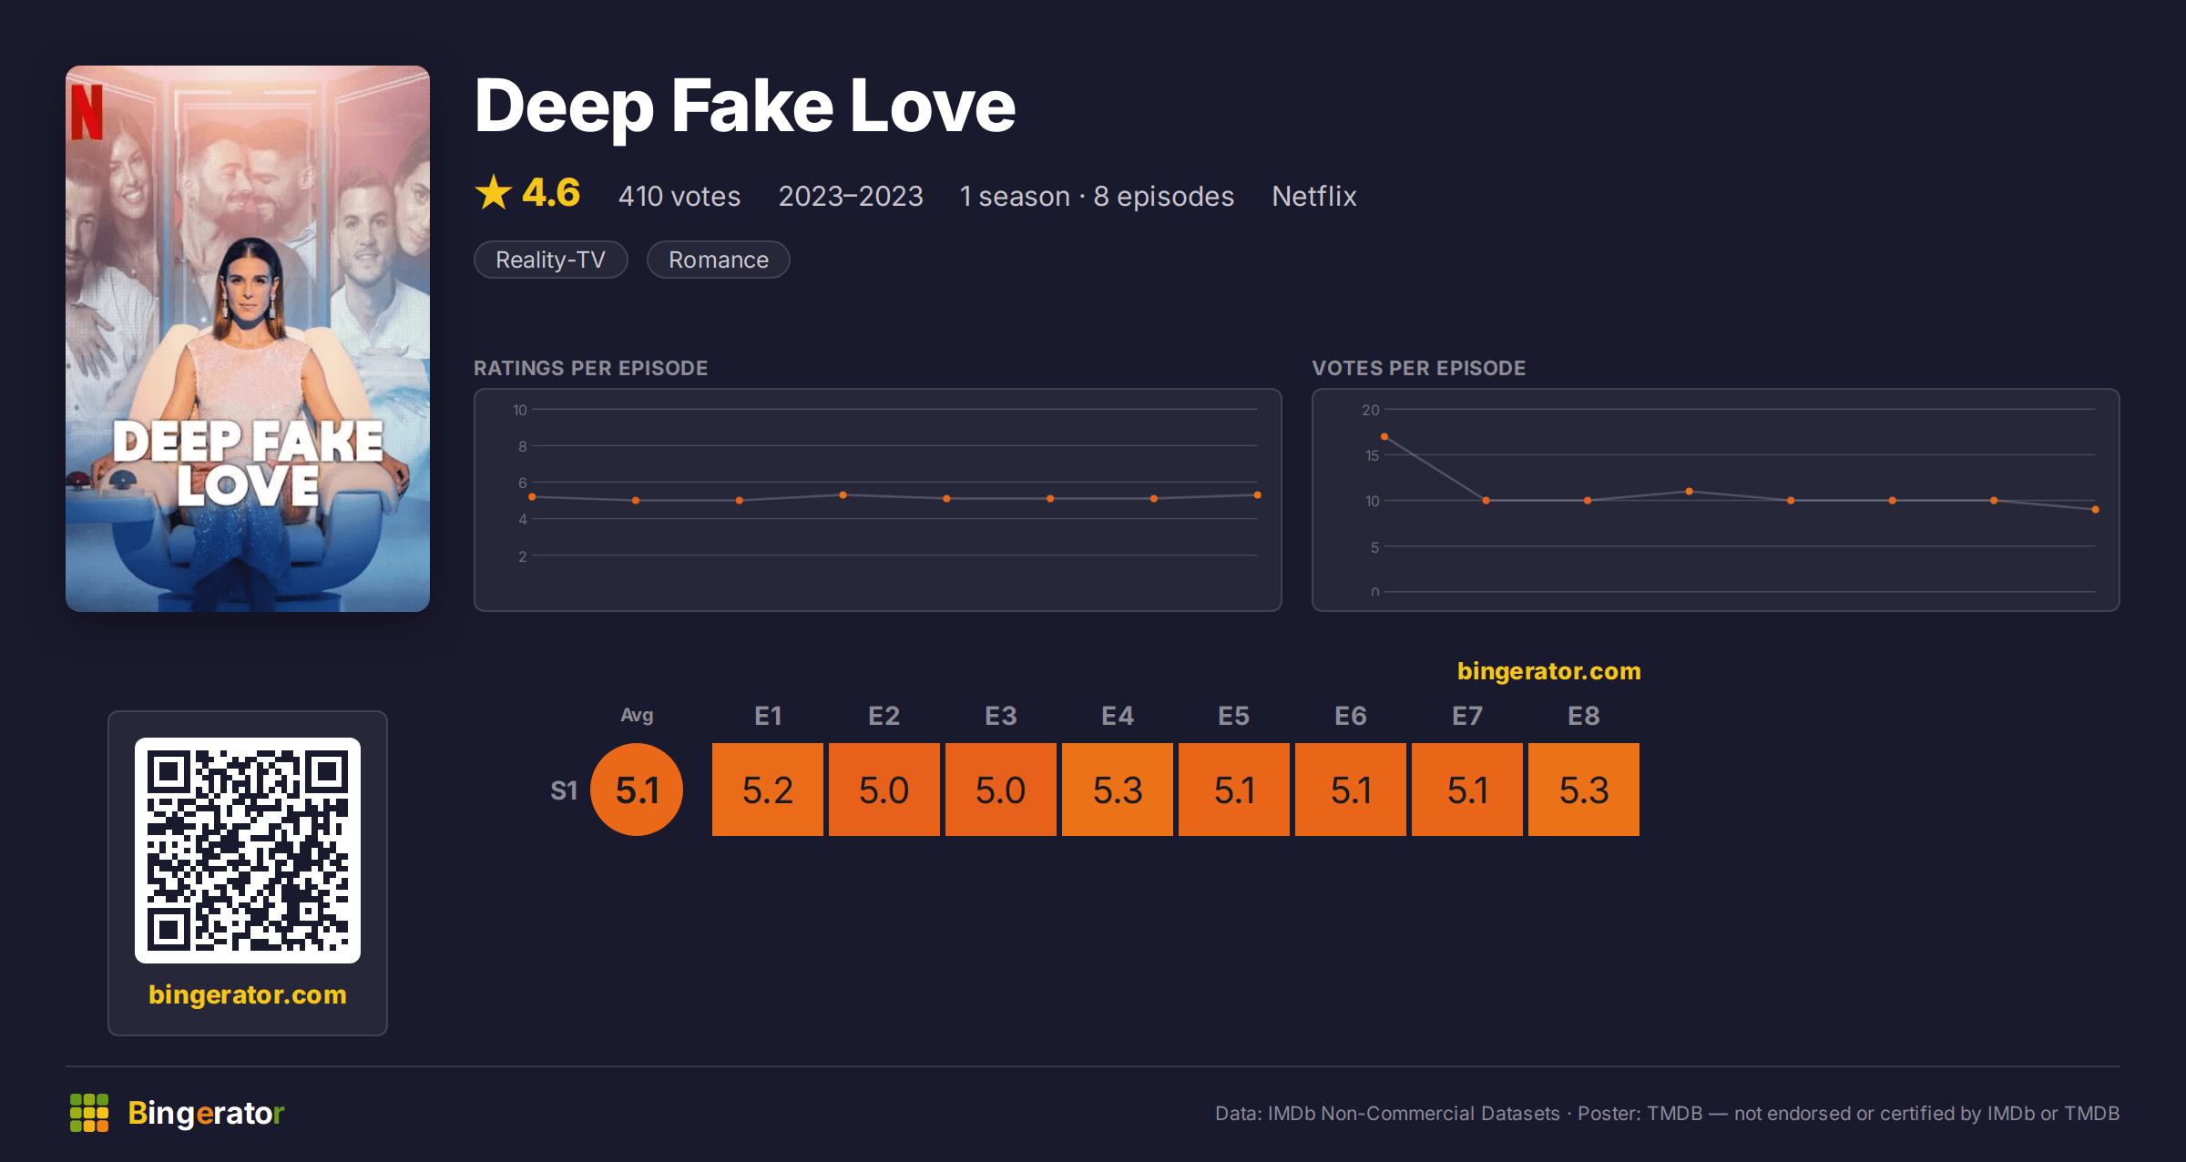Click the Bingerator brand name in footer
Screen dimensions: 2186x1162
point(206,1113)
